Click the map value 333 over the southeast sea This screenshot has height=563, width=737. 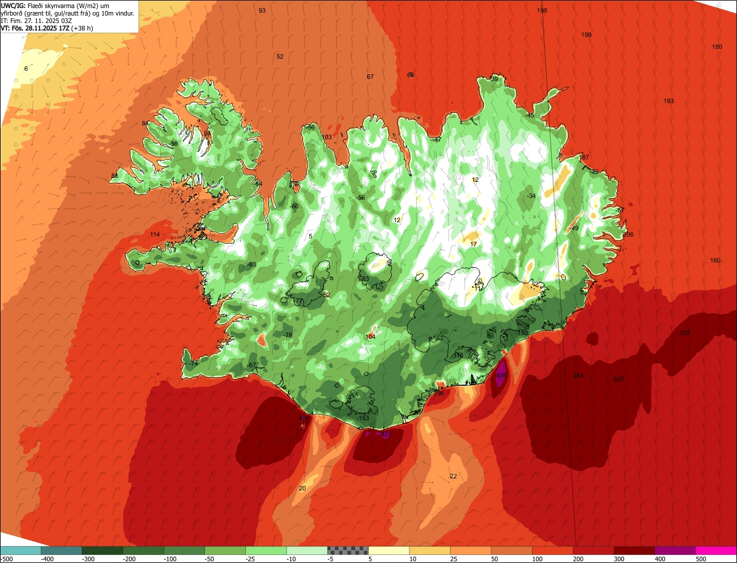pos(685,333)
